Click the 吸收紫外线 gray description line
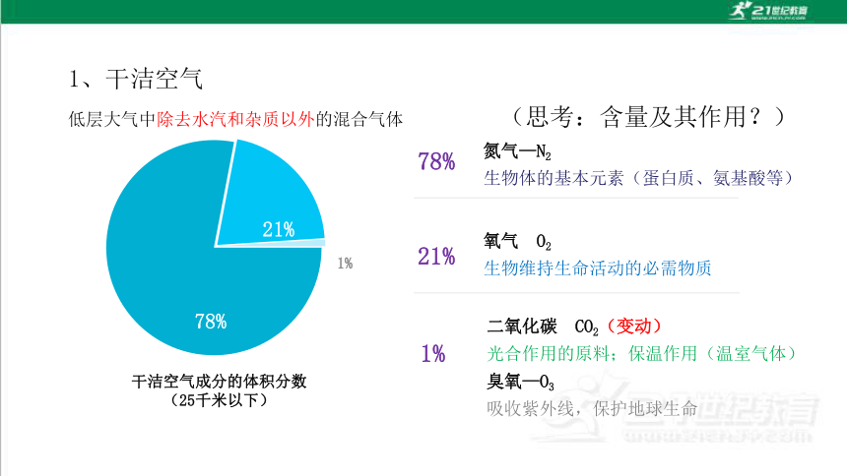847x476 pixels. pyautogui.click(x=592, y=408)
